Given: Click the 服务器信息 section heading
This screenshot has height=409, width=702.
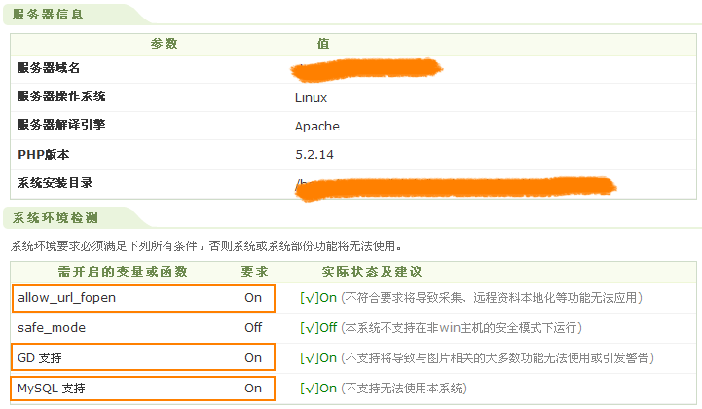Looking at the screenshot, I should click(x=48, y=15).
